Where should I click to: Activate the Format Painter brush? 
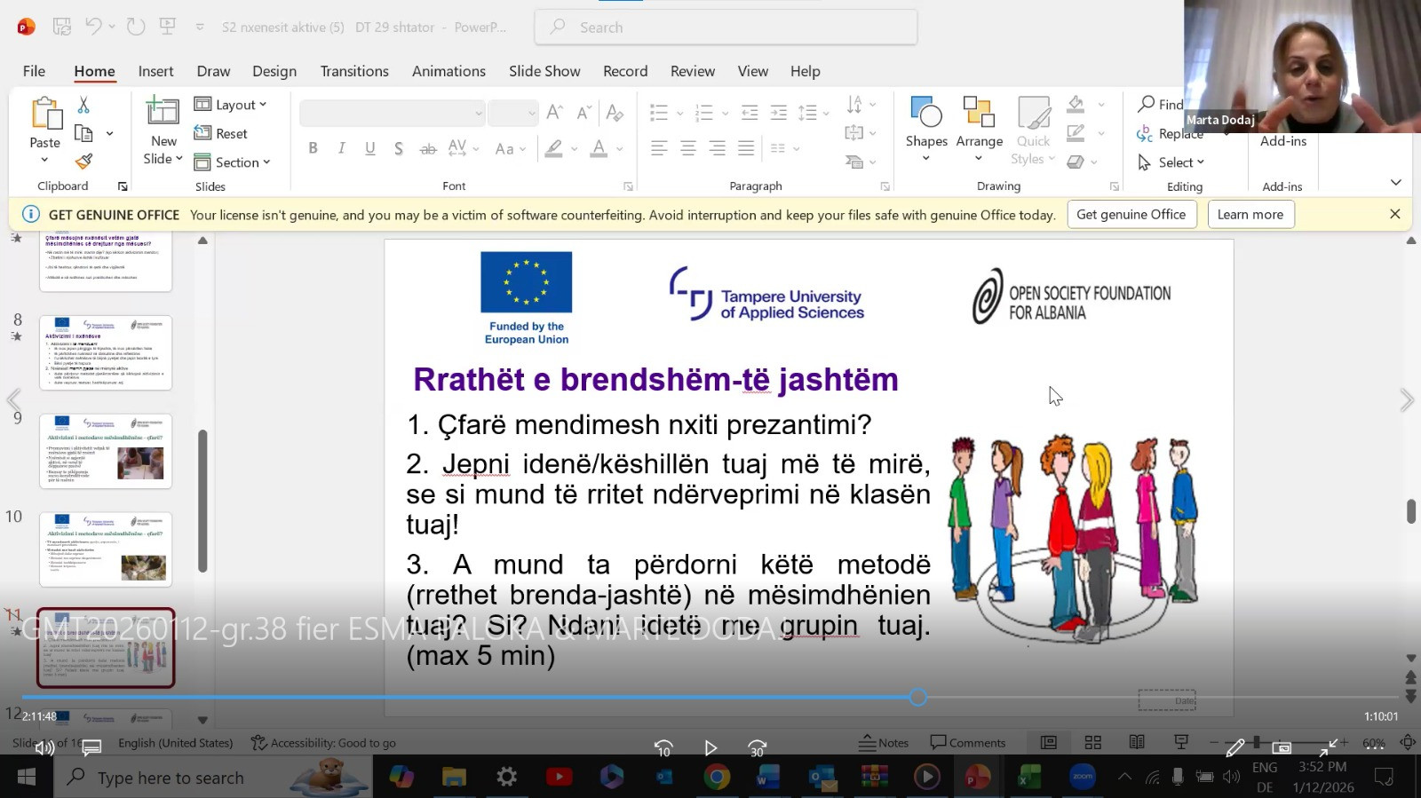[83, 162]
